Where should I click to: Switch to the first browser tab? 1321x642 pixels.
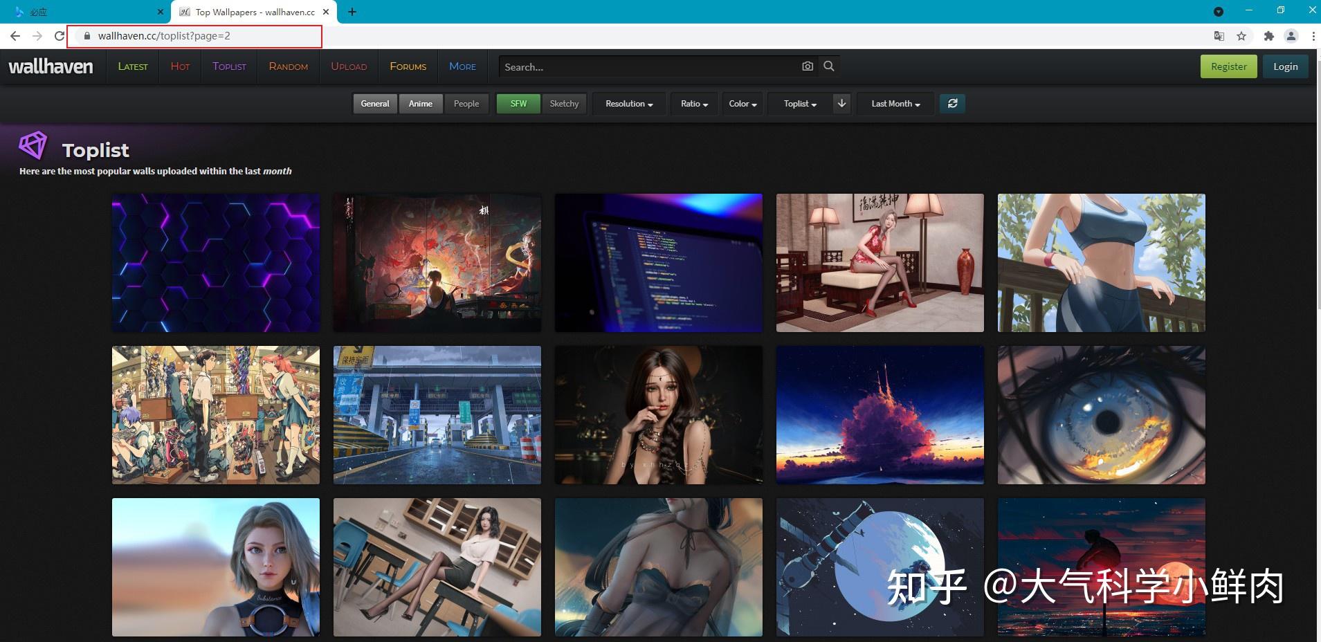86,12
